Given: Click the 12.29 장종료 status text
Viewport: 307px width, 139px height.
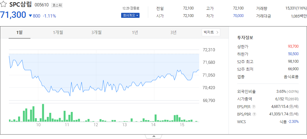Looking at the screenshot, I should [131, 8].
